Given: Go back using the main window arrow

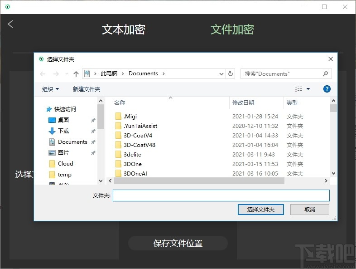Looking at the screenshot, I should (x=10, y=24).
